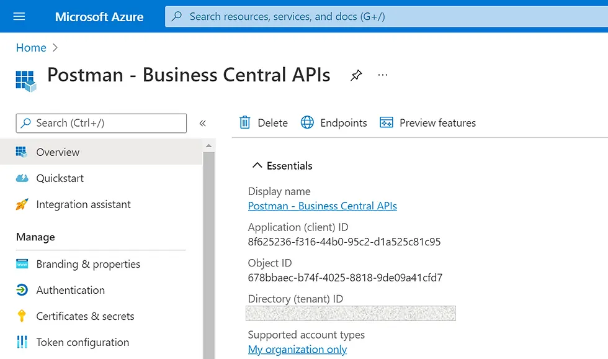608x359 pixels.
Task: Click the Microsoft Azure home title
Action: (99, 17)
